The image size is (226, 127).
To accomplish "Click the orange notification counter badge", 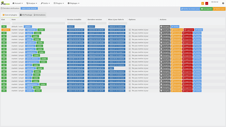I will coord(203,3).
